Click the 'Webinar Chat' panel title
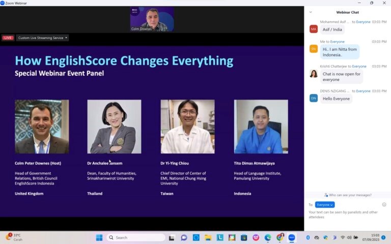Screen dimensions: 391x244 [x=347, y=12]
